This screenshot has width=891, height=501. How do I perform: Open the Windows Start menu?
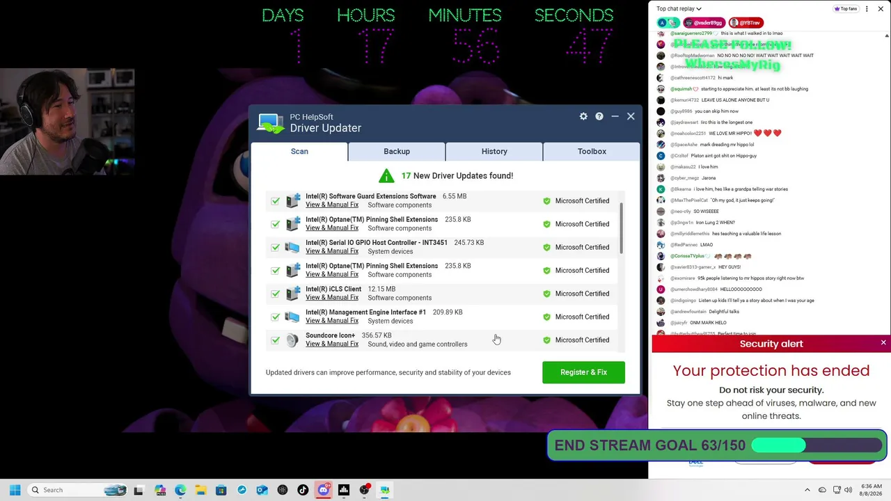tap(15, 490)
